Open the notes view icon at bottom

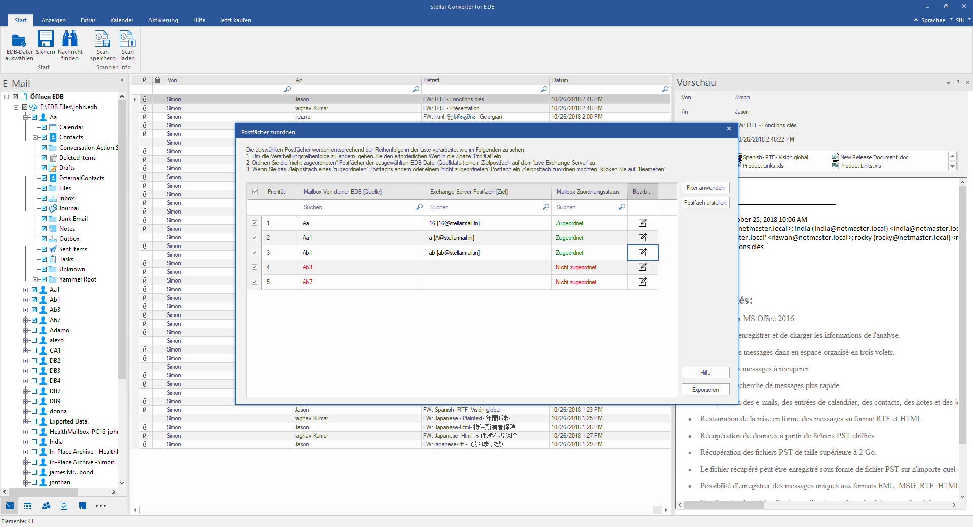[83, 506]
